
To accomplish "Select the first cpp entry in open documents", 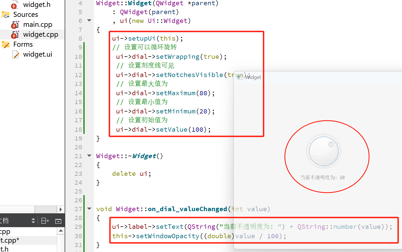I will (x=5, y=232).
